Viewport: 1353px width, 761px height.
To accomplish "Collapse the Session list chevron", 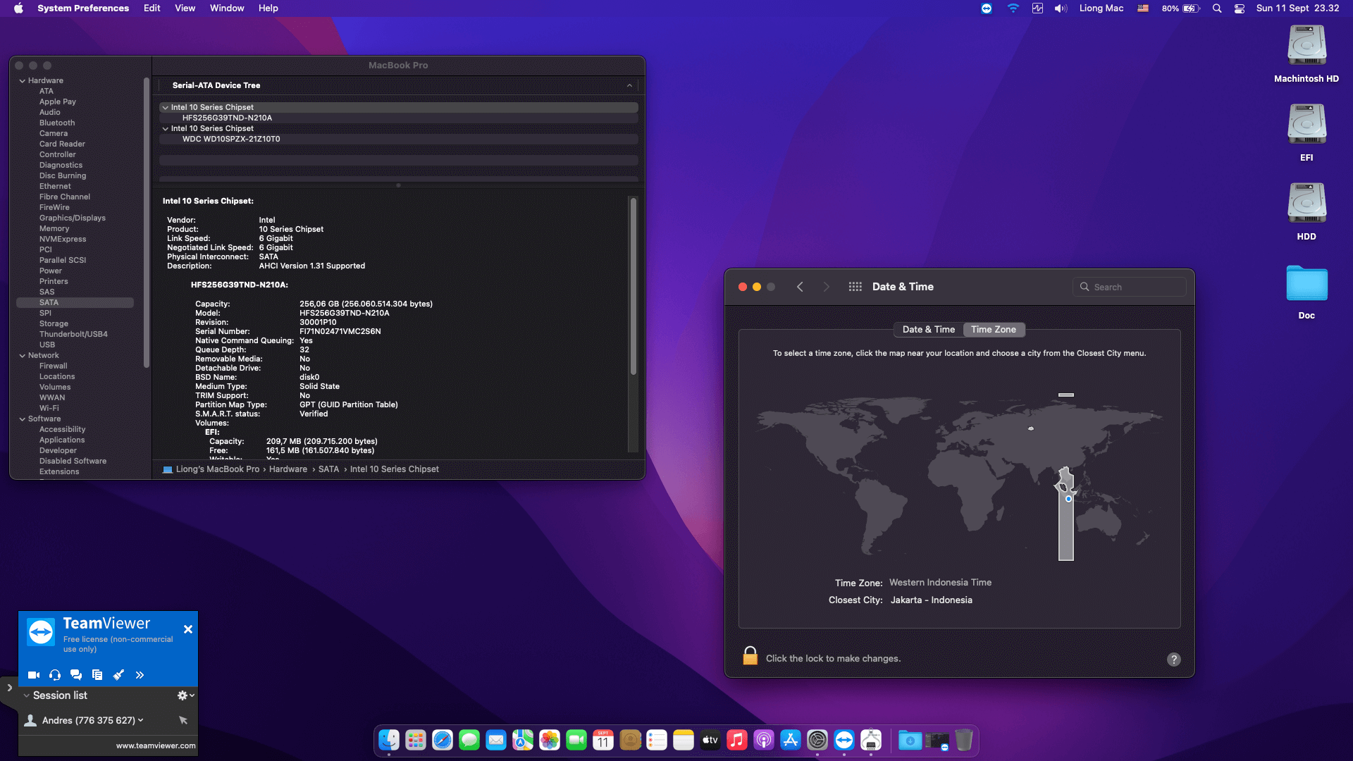I will coord(26,695).
